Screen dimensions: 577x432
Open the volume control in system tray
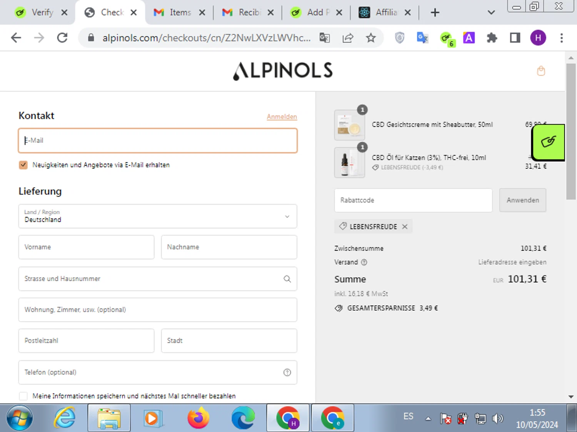(497, 418)
